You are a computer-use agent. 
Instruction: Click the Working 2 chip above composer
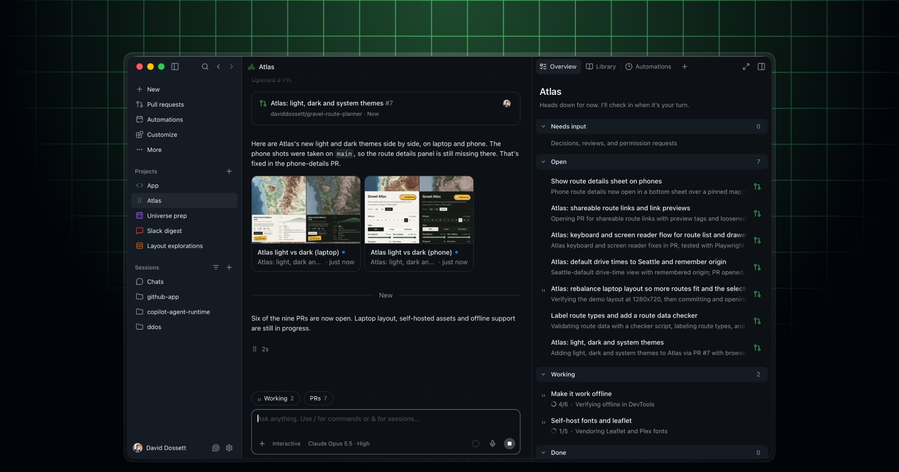pyautogui.click(x=276, y=399)
